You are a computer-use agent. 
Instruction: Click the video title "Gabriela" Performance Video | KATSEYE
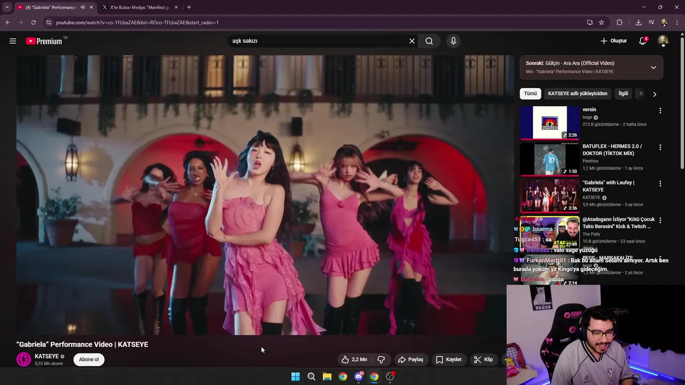pos(82,344)
